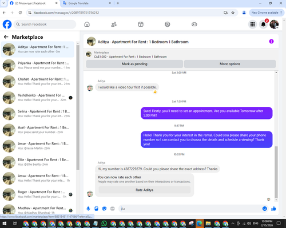Click message with number 4387229279
Viewport: 286px width, 228px height.
(157, 169)
